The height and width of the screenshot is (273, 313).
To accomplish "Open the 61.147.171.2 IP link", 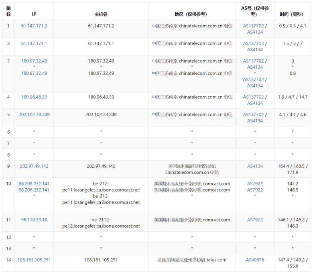I will coord(34,26).
